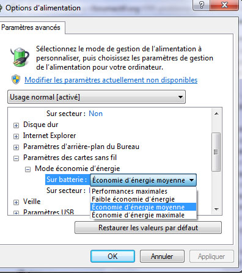
Task: Expand the Veille node
Action: pyautogui.click(x=16, y=202)
